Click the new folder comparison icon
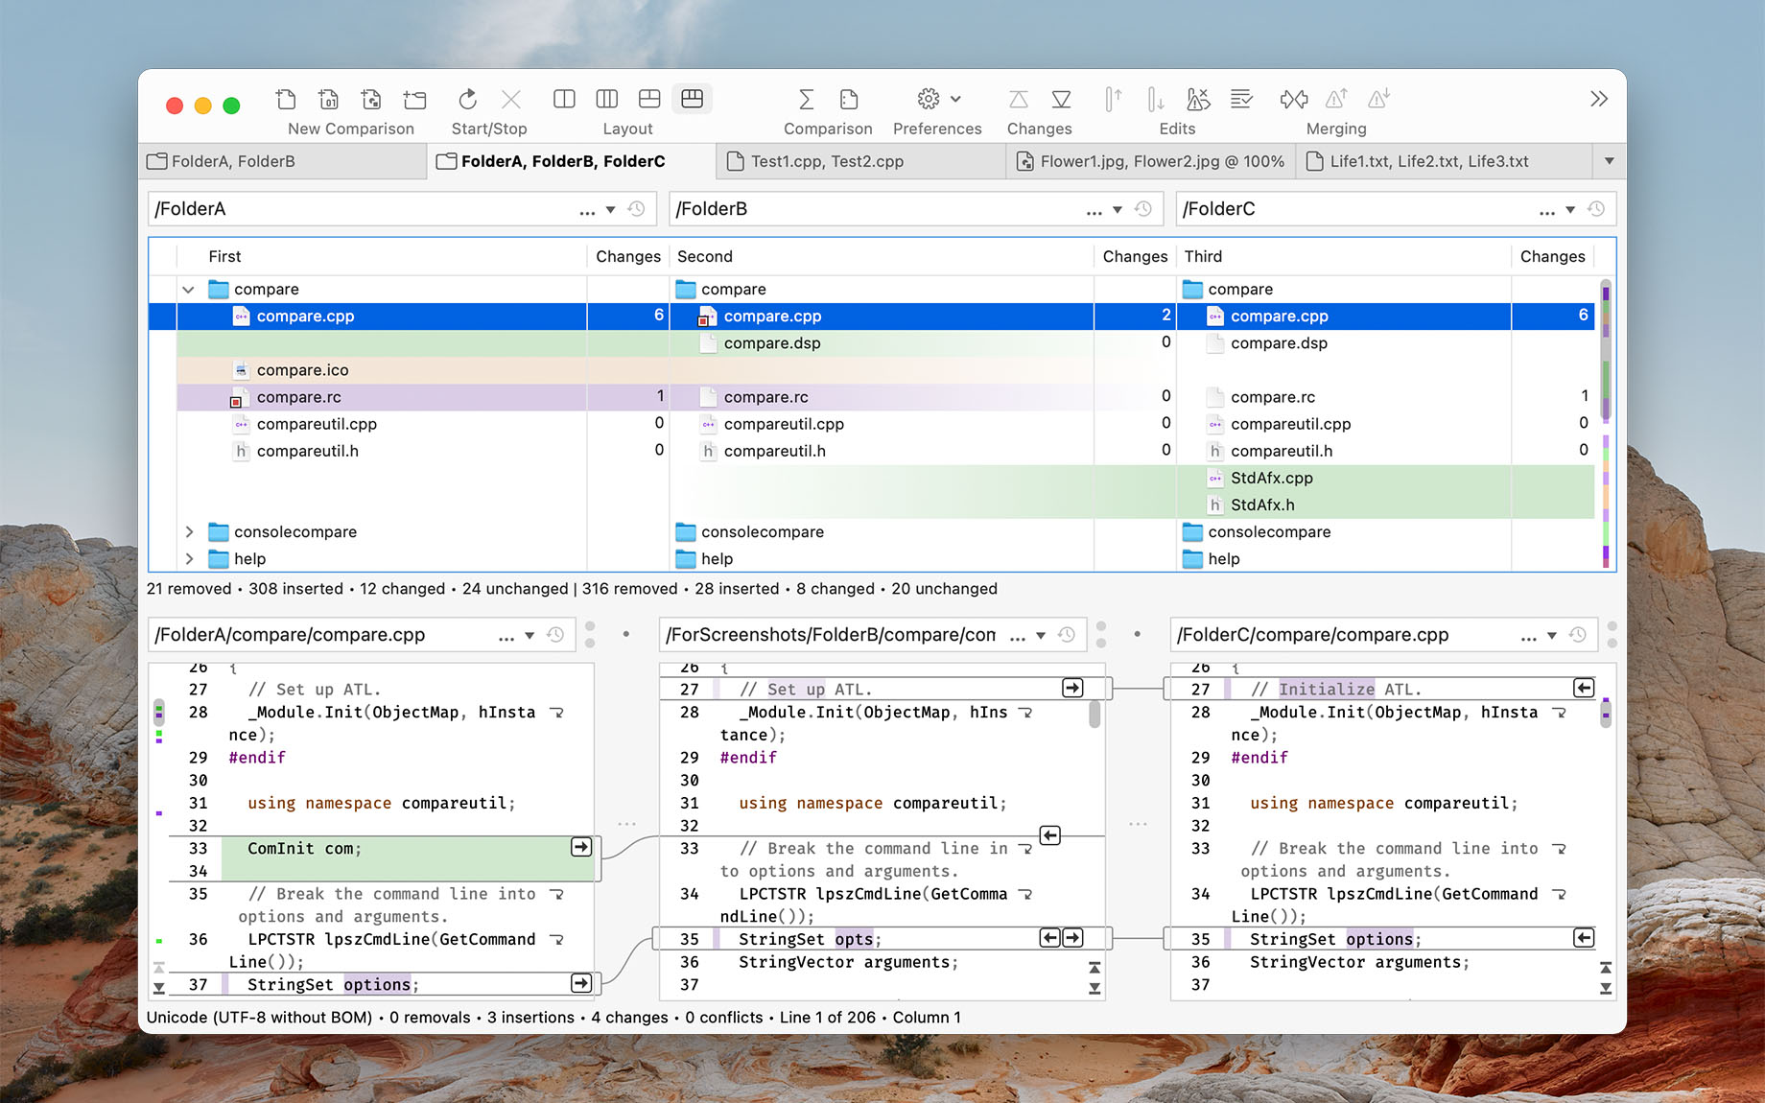 414,99
